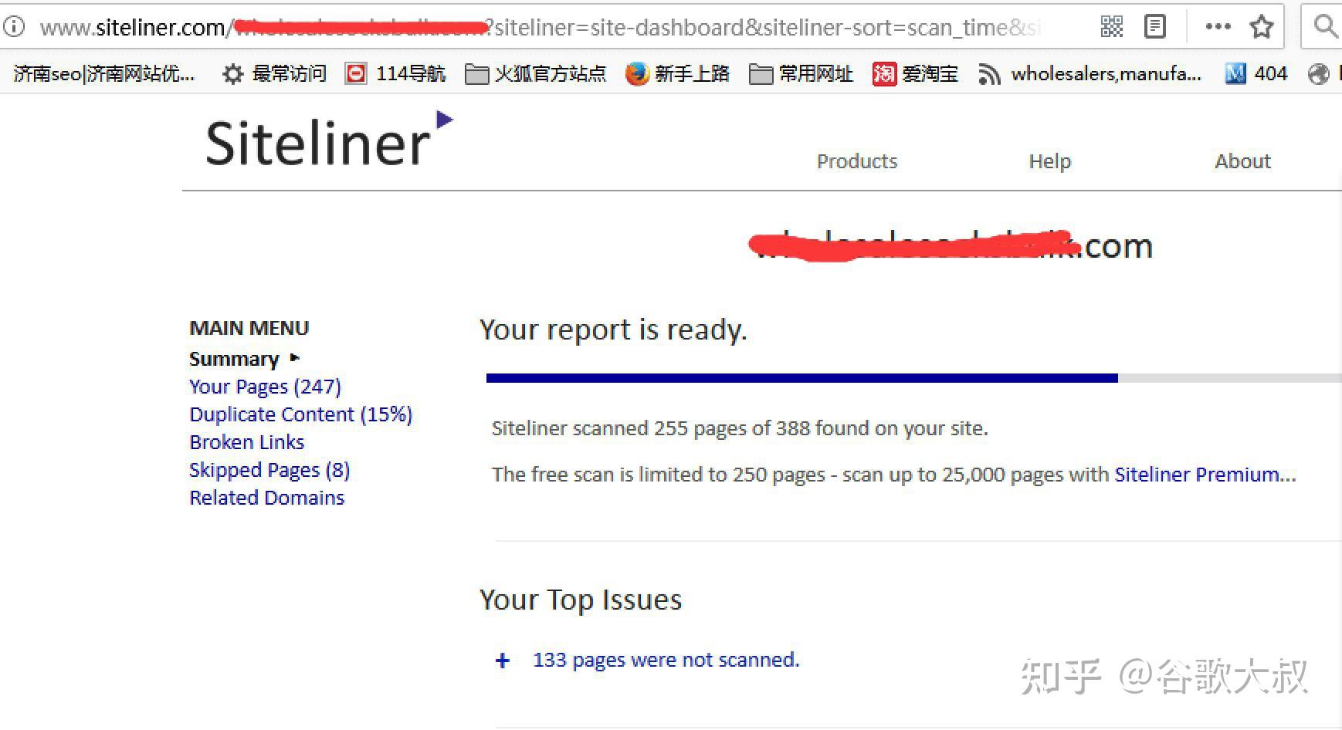This screenshot has width=1342, height=730.
Task: Open the page actions three-dots menu
Action: [x=1218, y=27]
